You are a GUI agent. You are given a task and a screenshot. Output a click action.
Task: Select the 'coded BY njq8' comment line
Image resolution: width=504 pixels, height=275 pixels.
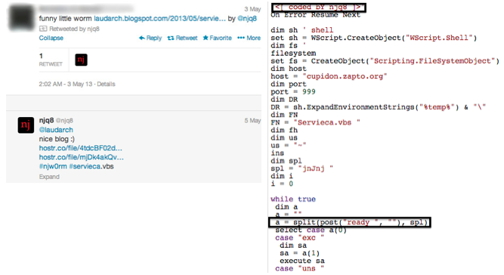319,7
